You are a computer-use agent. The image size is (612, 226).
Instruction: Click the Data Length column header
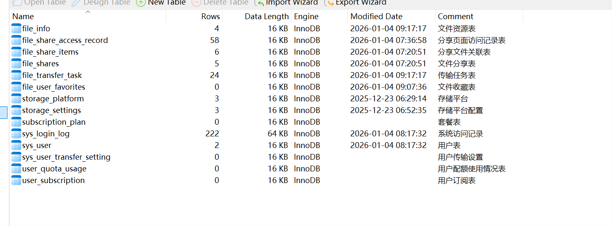[266, 17]
